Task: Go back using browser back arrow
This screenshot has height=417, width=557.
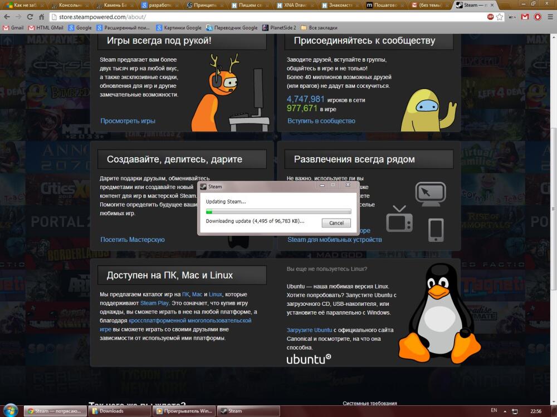Action: (x=7, y=17)
